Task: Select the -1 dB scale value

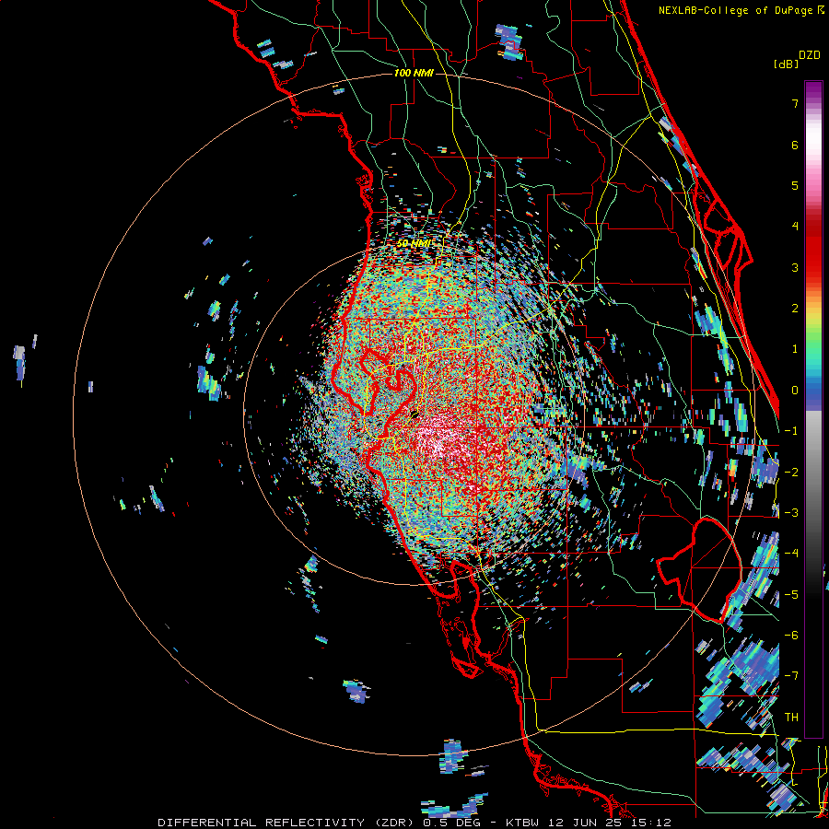Action: 791,431
